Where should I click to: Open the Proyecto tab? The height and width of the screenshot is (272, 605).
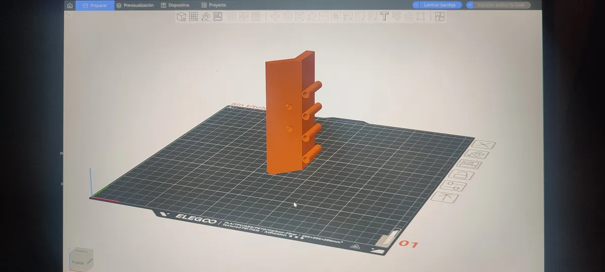pyautogui.click(x=214, y=5)
